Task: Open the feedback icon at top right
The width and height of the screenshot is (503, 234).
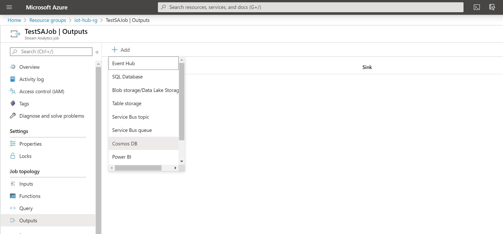Action: (492, 7)
